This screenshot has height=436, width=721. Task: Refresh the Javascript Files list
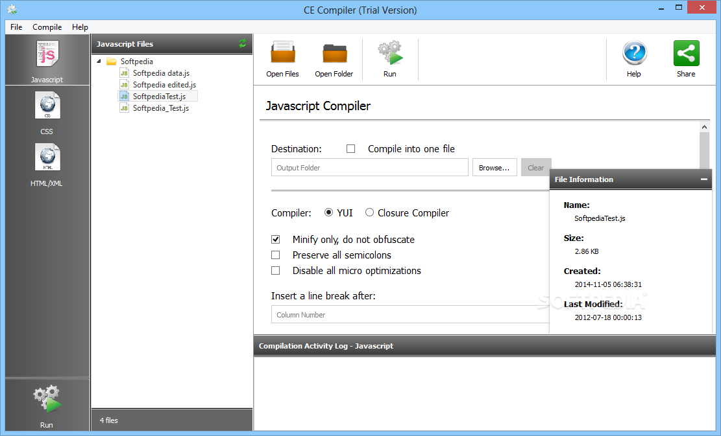pos(242,43)
